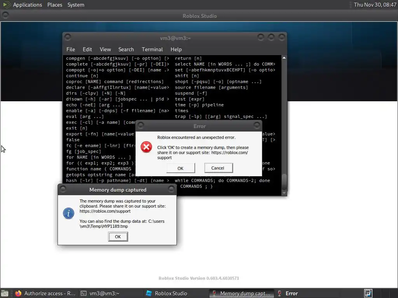Open the Applications menu in top panel
This screenshot has height=298, width=398.
(x=28, y=5)
